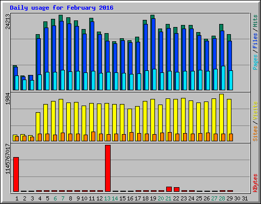Click the '24213' hits axis value
The image size is (261, 204).
coord(8,21)
